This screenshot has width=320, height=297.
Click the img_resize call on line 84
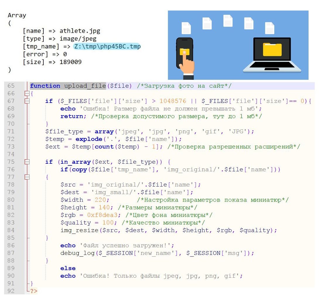(x=79, y=230)
